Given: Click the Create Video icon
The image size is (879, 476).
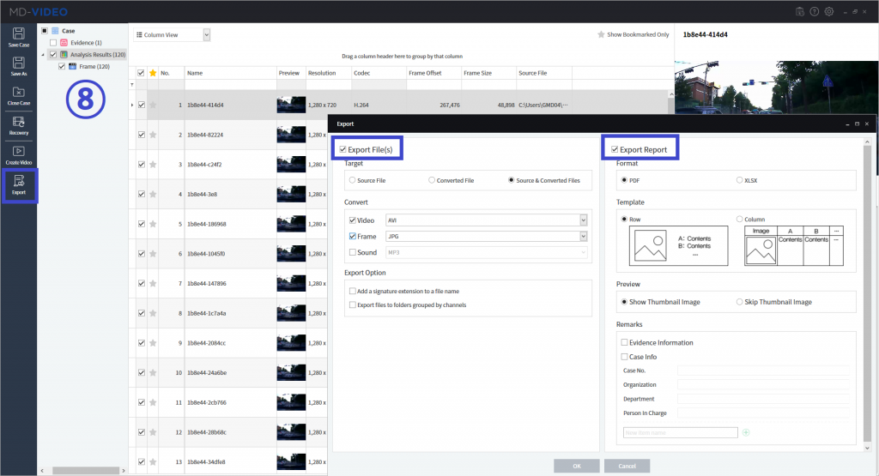Looking at the screenshot, I should point(18,155).
